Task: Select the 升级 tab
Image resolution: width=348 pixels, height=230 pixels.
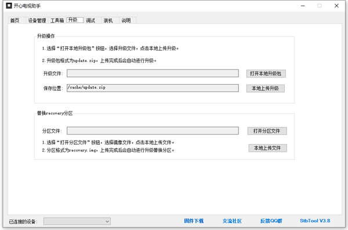Action: [x=75, y=20]
